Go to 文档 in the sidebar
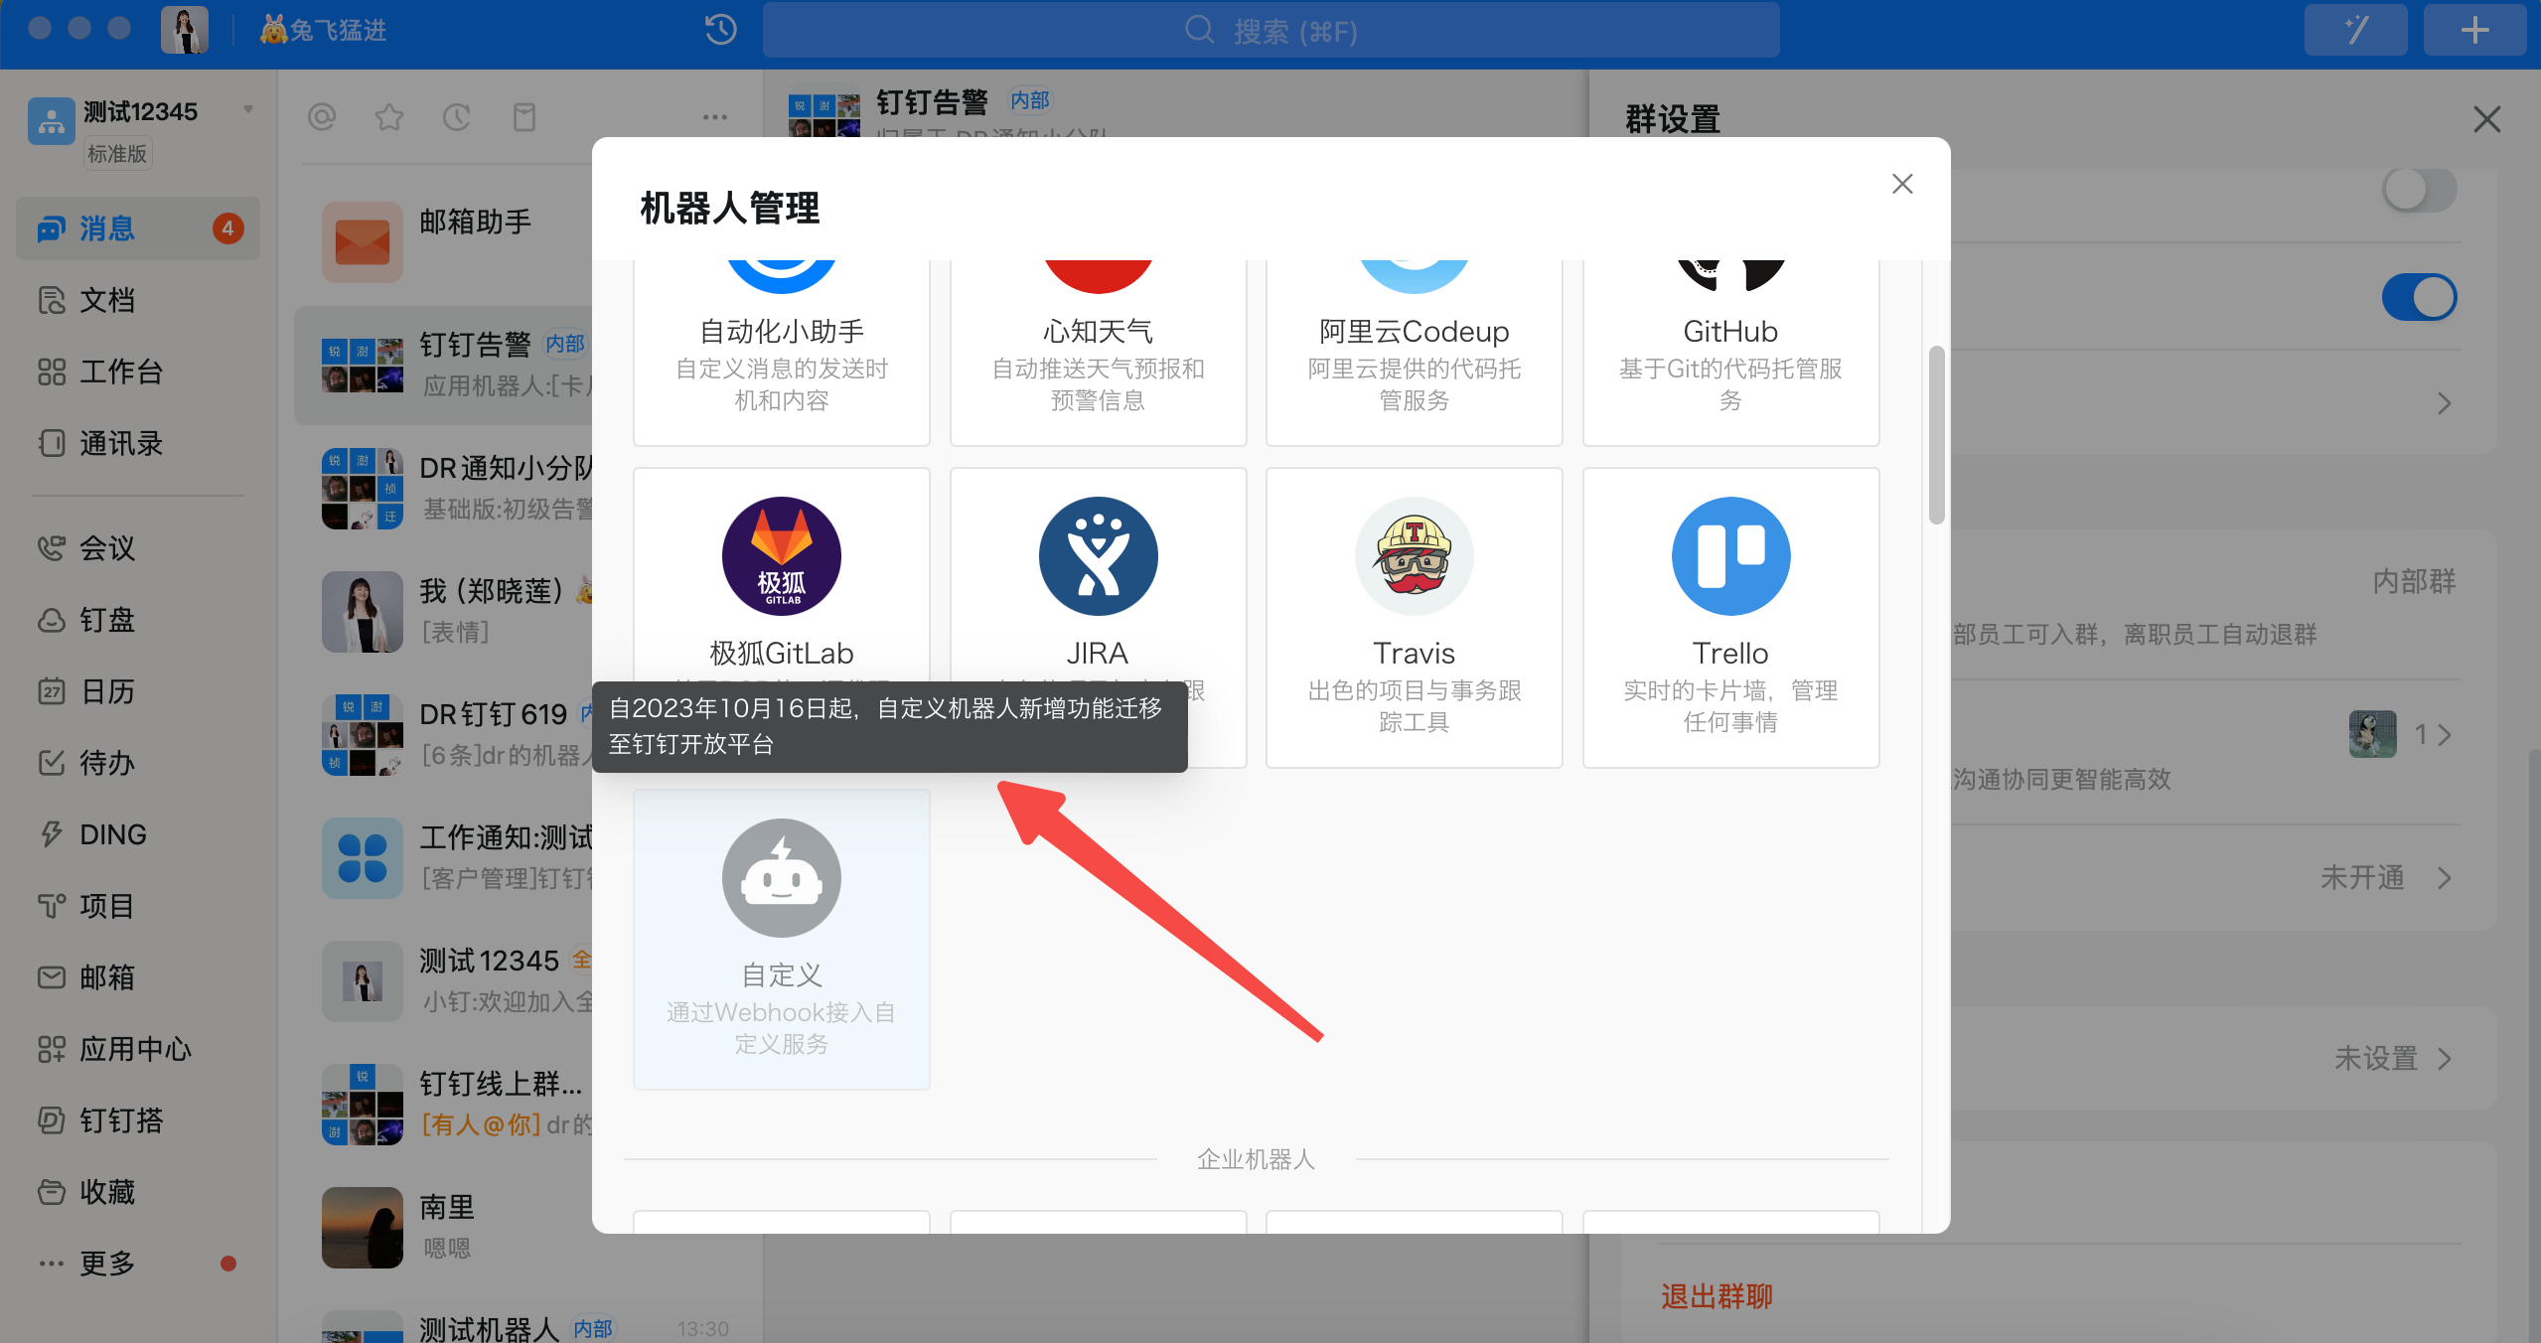 pos(106,300)
